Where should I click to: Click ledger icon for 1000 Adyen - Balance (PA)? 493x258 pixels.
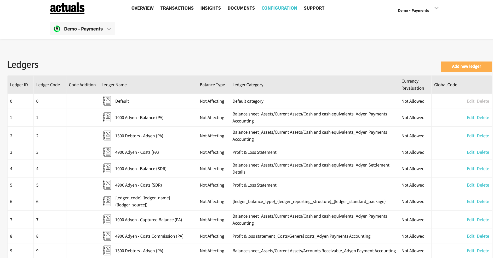coord(107,118)
